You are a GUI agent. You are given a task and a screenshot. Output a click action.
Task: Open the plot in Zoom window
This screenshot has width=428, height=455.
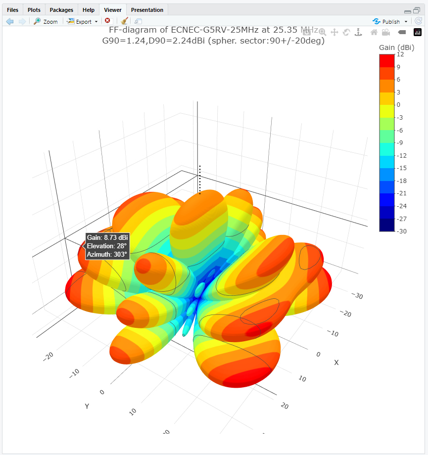(x=46, y=21)
